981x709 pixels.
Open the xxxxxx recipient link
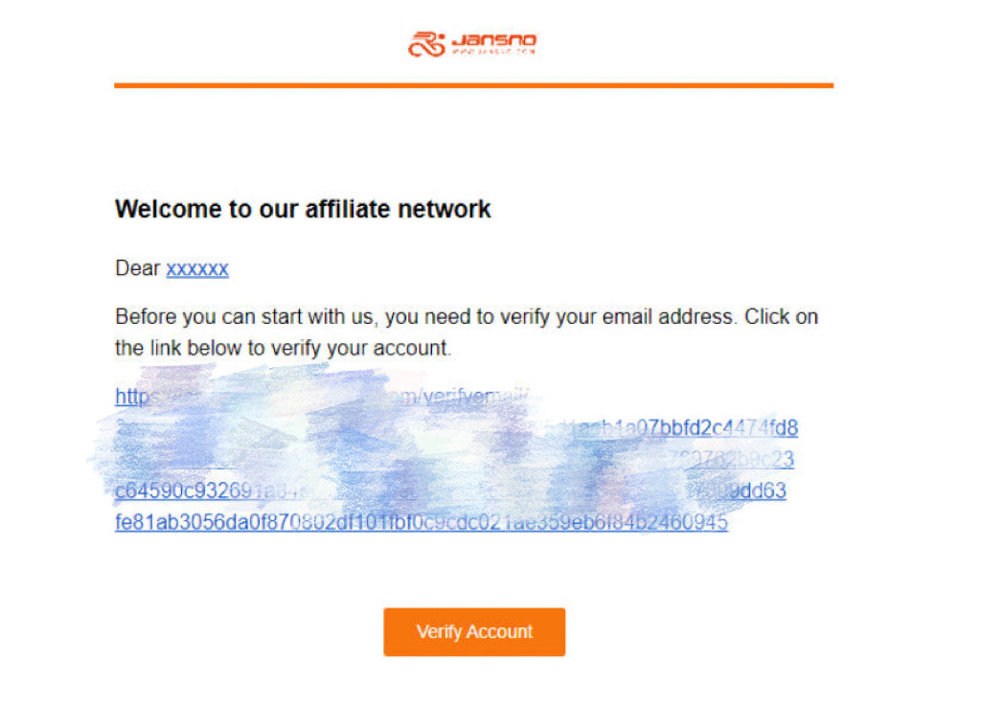pos(197,269)
